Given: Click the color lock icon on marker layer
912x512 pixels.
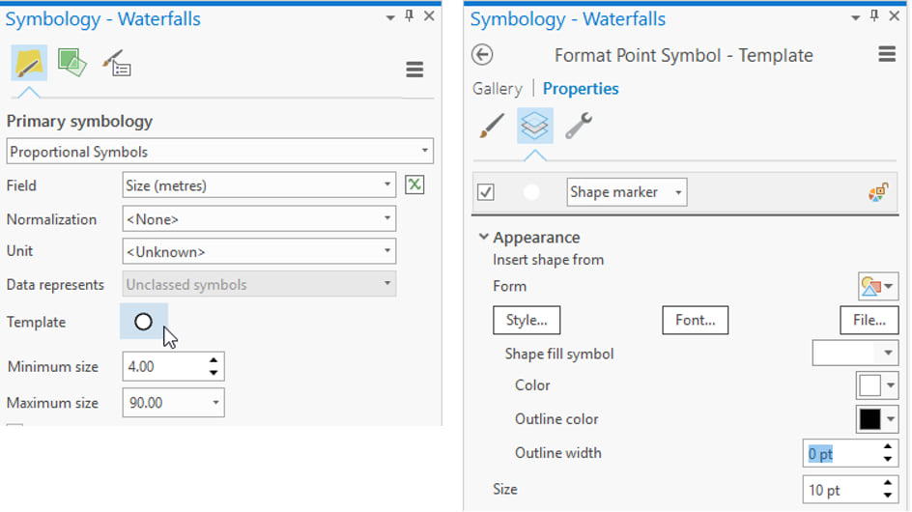Looking at the screenshot, I should 877,192.
